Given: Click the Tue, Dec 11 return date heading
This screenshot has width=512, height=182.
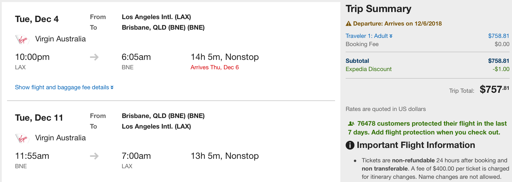Looking at the screenshot, I should (39, 118).
